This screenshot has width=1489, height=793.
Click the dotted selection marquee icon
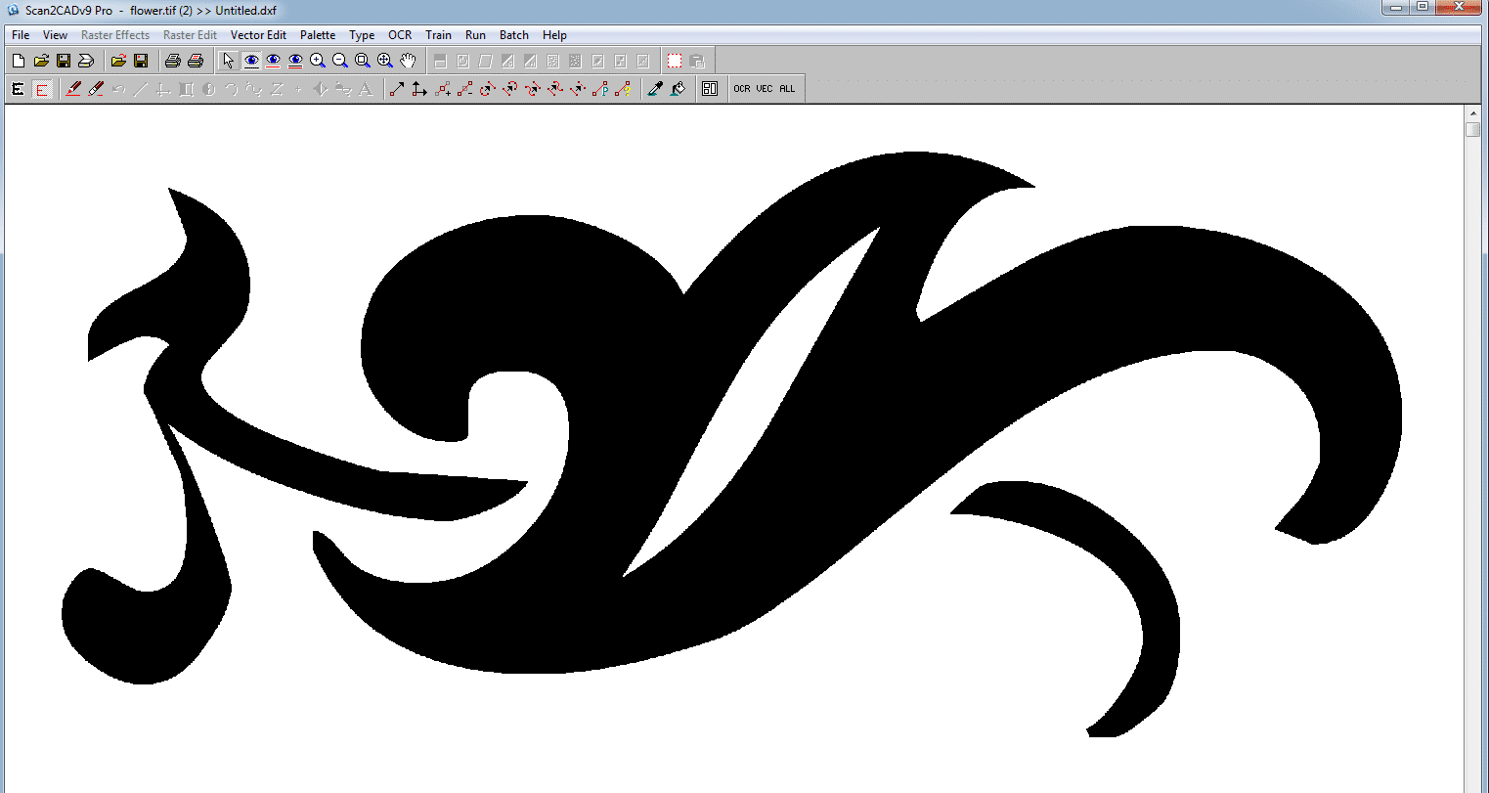click(675, 60)
